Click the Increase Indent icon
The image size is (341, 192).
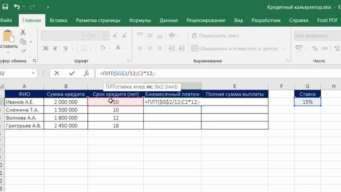182,48
